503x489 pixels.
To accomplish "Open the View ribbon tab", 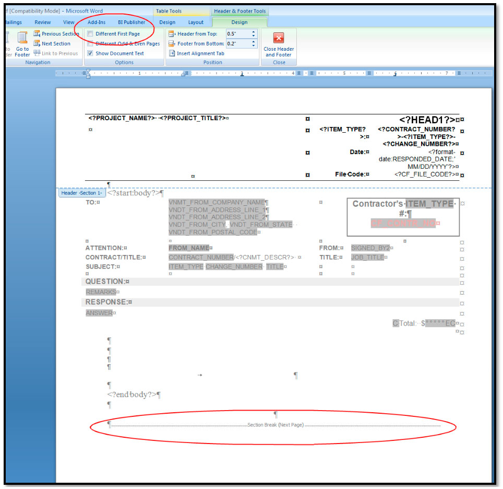I will pos(69,22).
